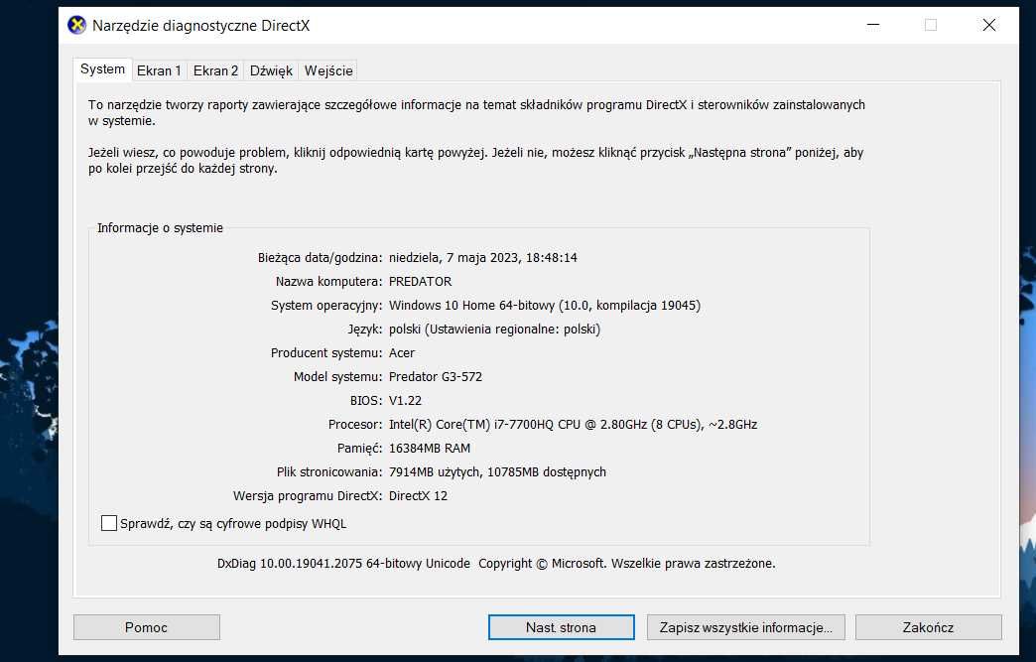This screenshot has height=662, width=1036.
Task: Click the BIOS value V1.22
Action: coord(405,400)
